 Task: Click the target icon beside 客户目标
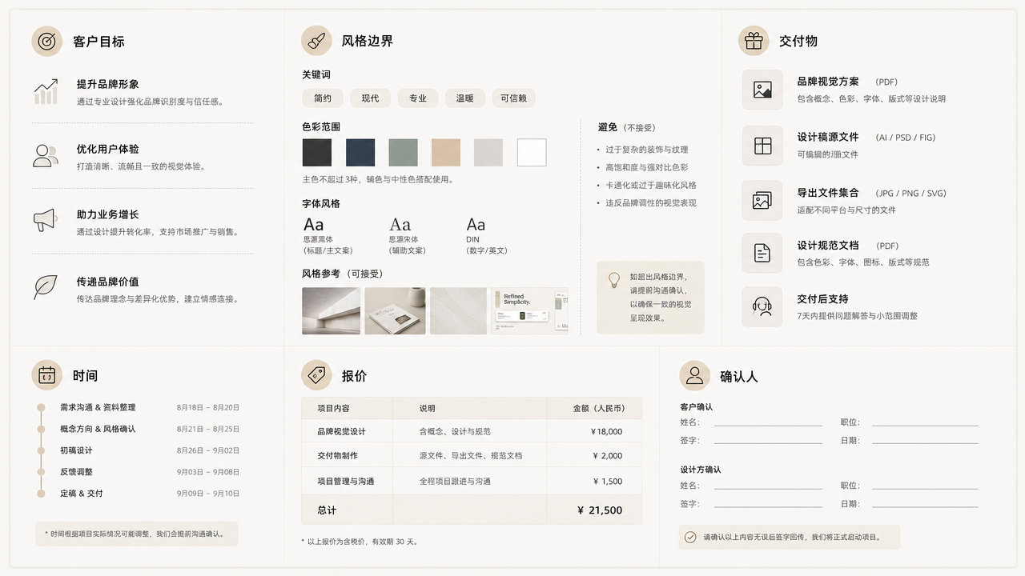tap(46, 42)
